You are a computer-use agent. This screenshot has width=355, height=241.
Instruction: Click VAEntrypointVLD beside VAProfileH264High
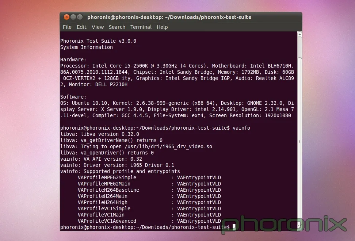[x=199, y=202]
